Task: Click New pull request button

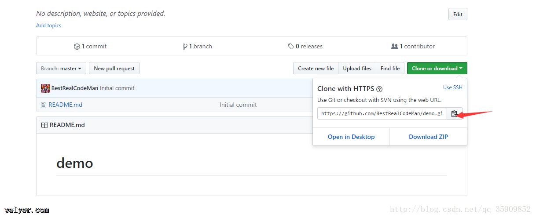Action: click(x=114, y=69)
